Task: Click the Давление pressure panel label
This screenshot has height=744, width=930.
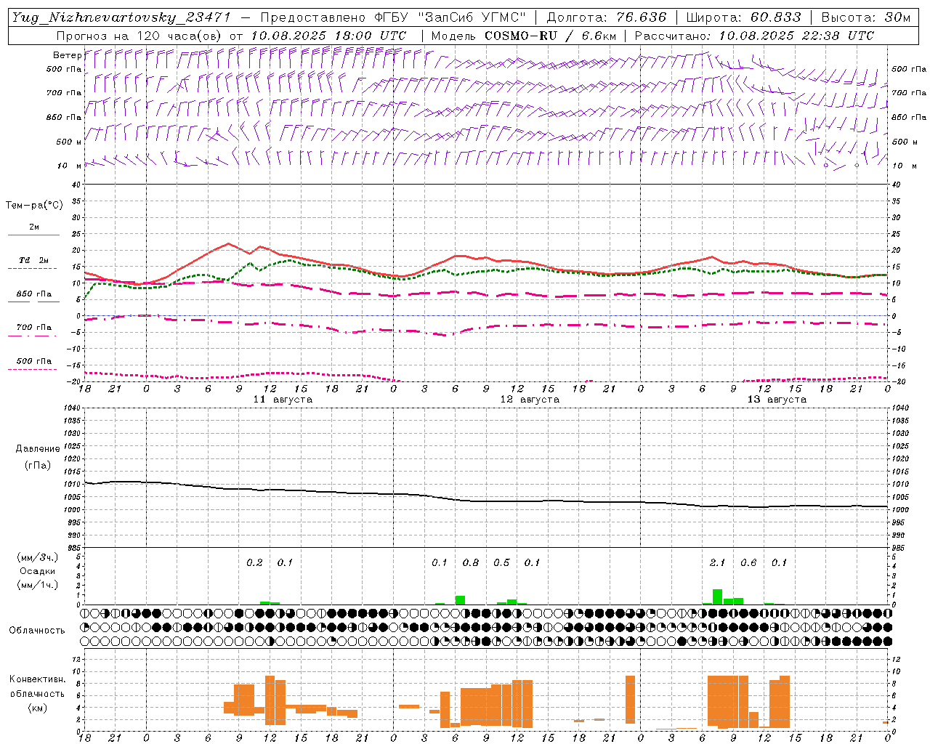Action: pyautogui.click(x=38, y=449)
